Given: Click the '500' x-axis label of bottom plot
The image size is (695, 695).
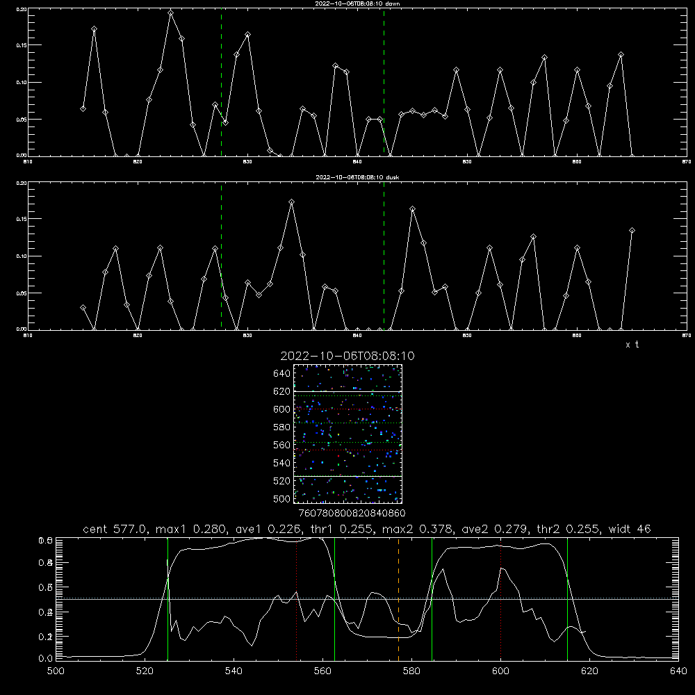Looking at the screenshot, I should click(x=56, y=671).
